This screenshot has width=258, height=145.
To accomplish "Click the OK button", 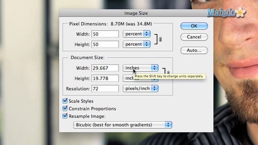I will (194, 26).
